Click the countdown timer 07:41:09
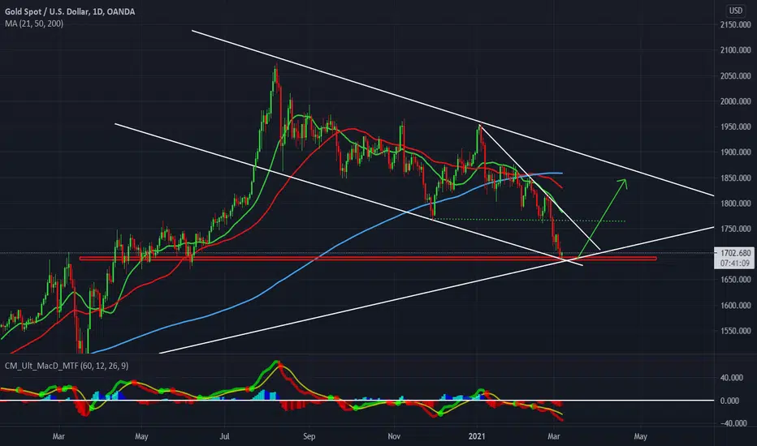The image size is (757, 446). 735,264
